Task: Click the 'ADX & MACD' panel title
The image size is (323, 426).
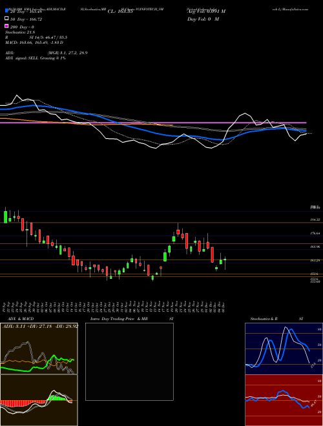Action: click(21, 319)
